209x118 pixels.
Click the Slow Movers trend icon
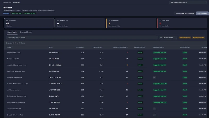tap(109, 20)
